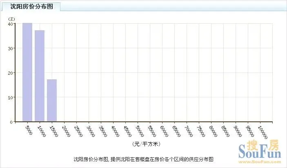The height and width of the screenshot is (168, 287).
Task: Click the 30000 x-axis label
Action: [x=91, y=131]
